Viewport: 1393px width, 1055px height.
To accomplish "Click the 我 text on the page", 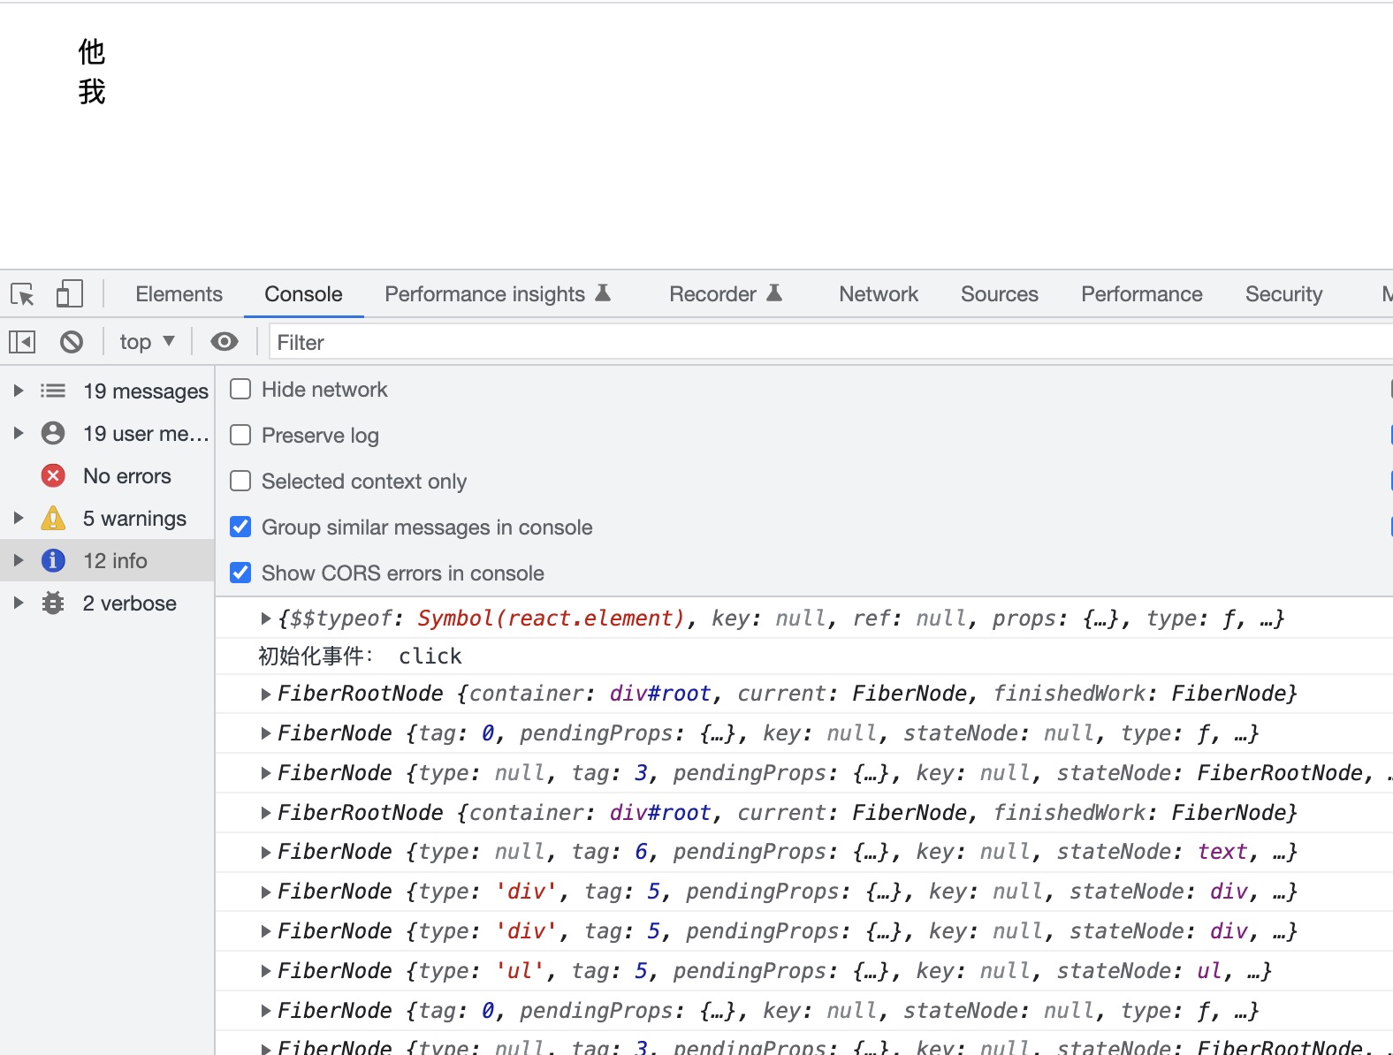I will (x=92, y=92).
